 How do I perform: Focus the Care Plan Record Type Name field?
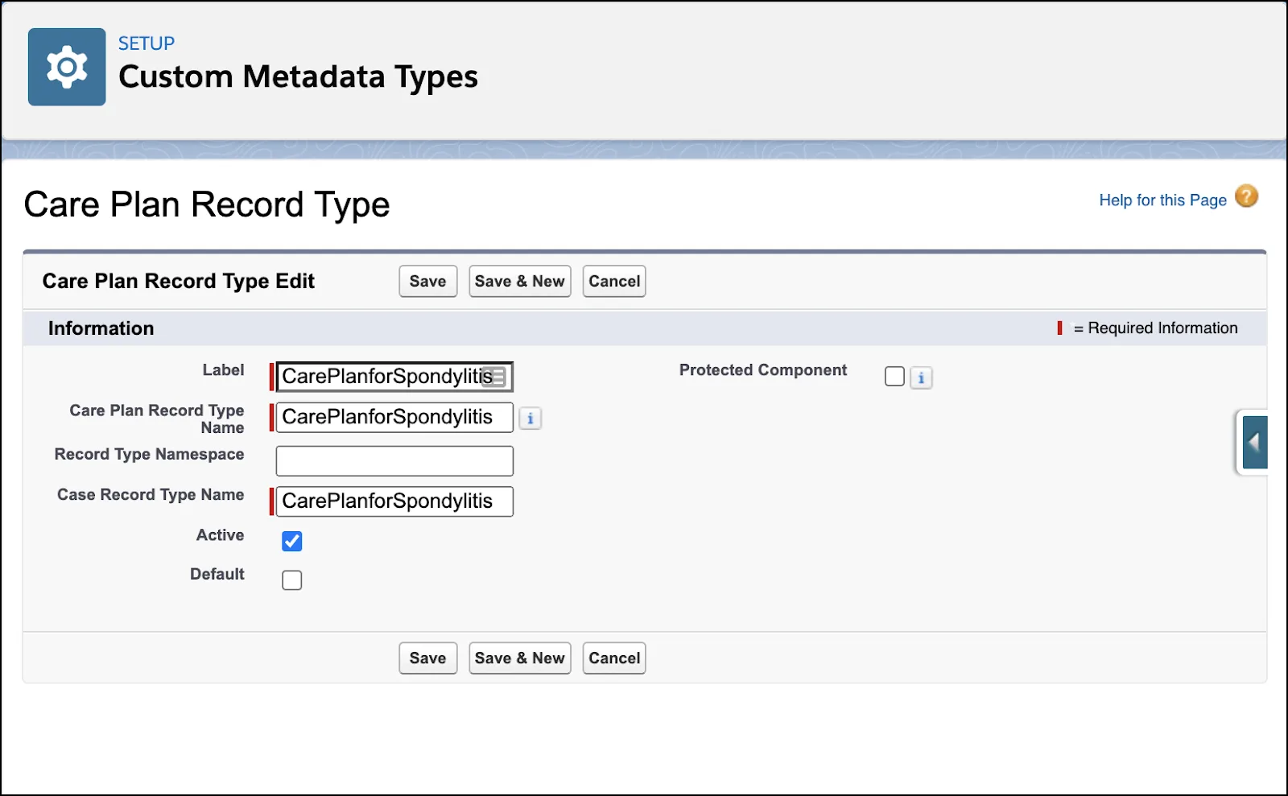(x=394, y=417)
